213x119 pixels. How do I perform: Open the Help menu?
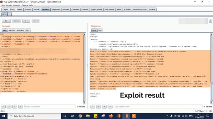pyautogui.click(x=31, y=5)
